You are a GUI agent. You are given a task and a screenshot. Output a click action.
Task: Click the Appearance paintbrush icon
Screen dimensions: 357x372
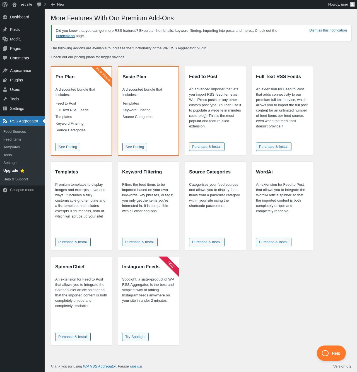click(5, 71)
